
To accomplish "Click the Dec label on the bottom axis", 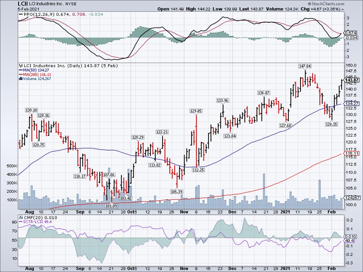I will (232, 269).
